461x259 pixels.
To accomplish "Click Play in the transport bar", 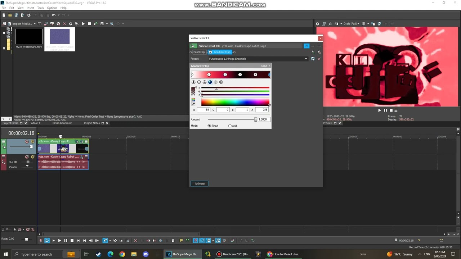I will pos(59,241).
